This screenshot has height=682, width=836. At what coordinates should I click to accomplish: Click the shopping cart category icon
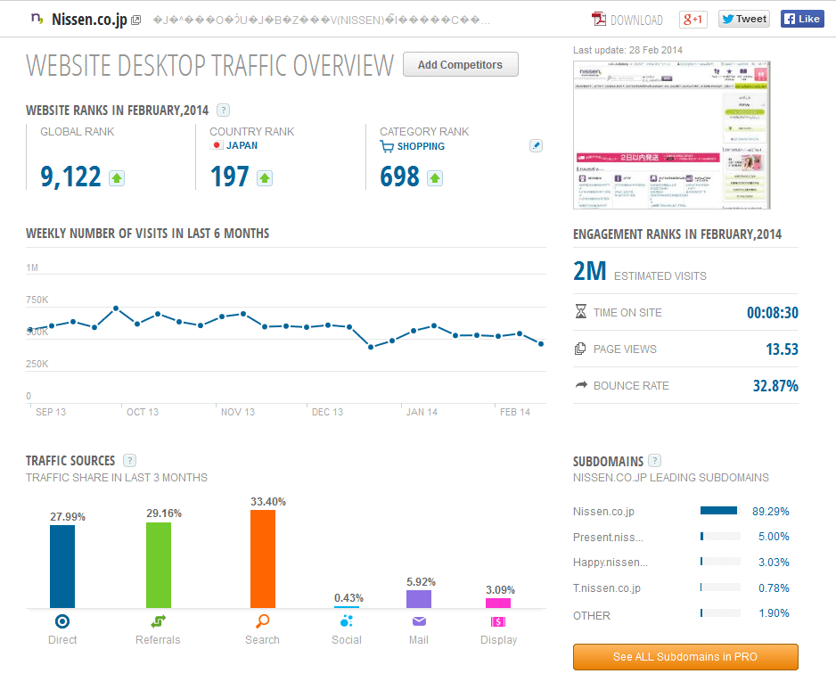coord(387,146)
